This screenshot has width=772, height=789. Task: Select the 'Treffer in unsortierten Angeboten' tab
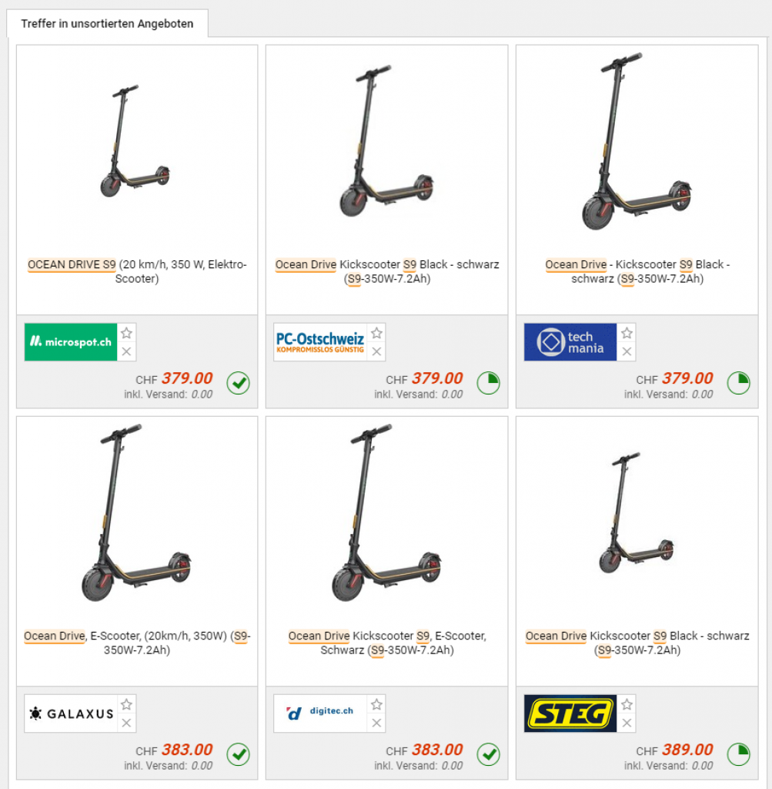click(107, 24)
